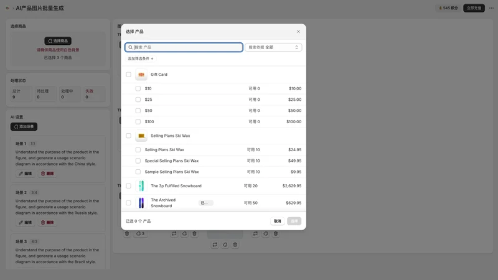This screenshot has height=280, width=498.
Task: Click the Gift Card product name
Action: tap(159, 75)
